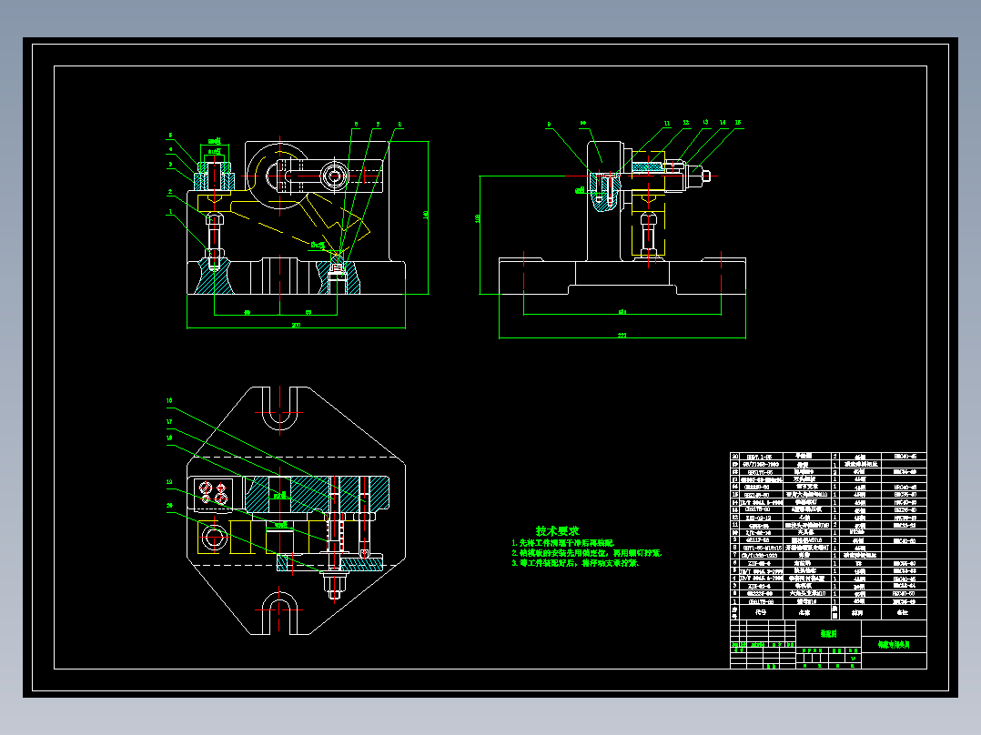Click part callout number 9 in side view
This screenshot has height=735, width=981.
click(x=549, y=125)
